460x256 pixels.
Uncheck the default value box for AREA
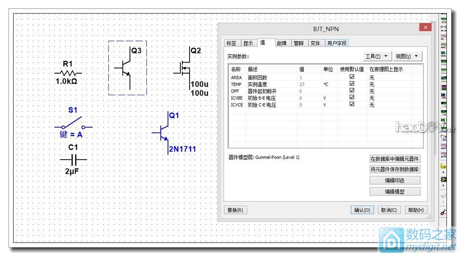point(352,77)
